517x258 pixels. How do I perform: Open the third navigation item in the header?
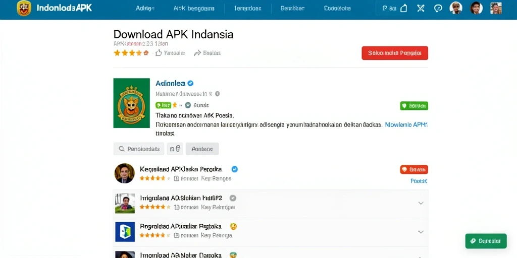(x=247, y=9)
